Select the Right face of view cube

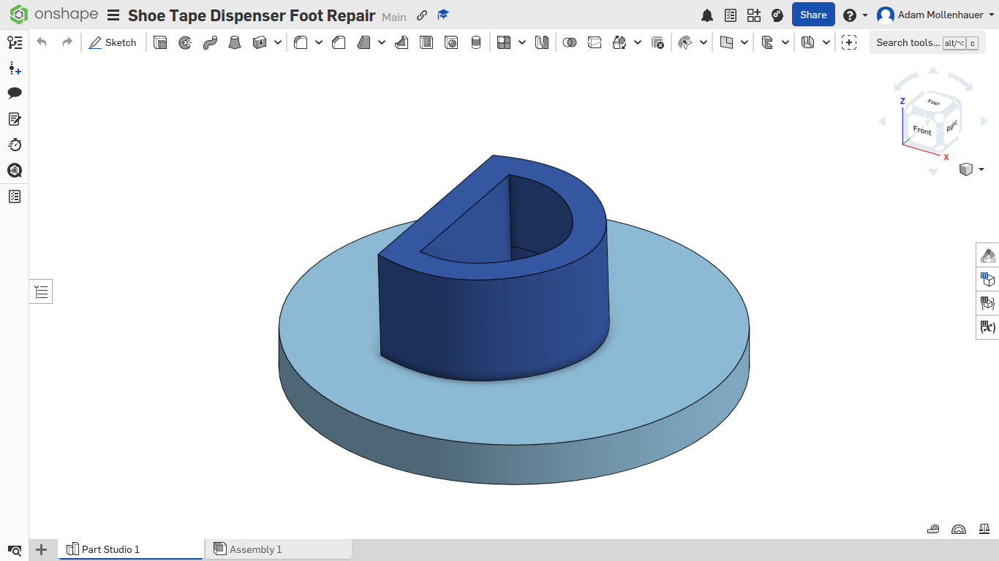click(951, 126)
